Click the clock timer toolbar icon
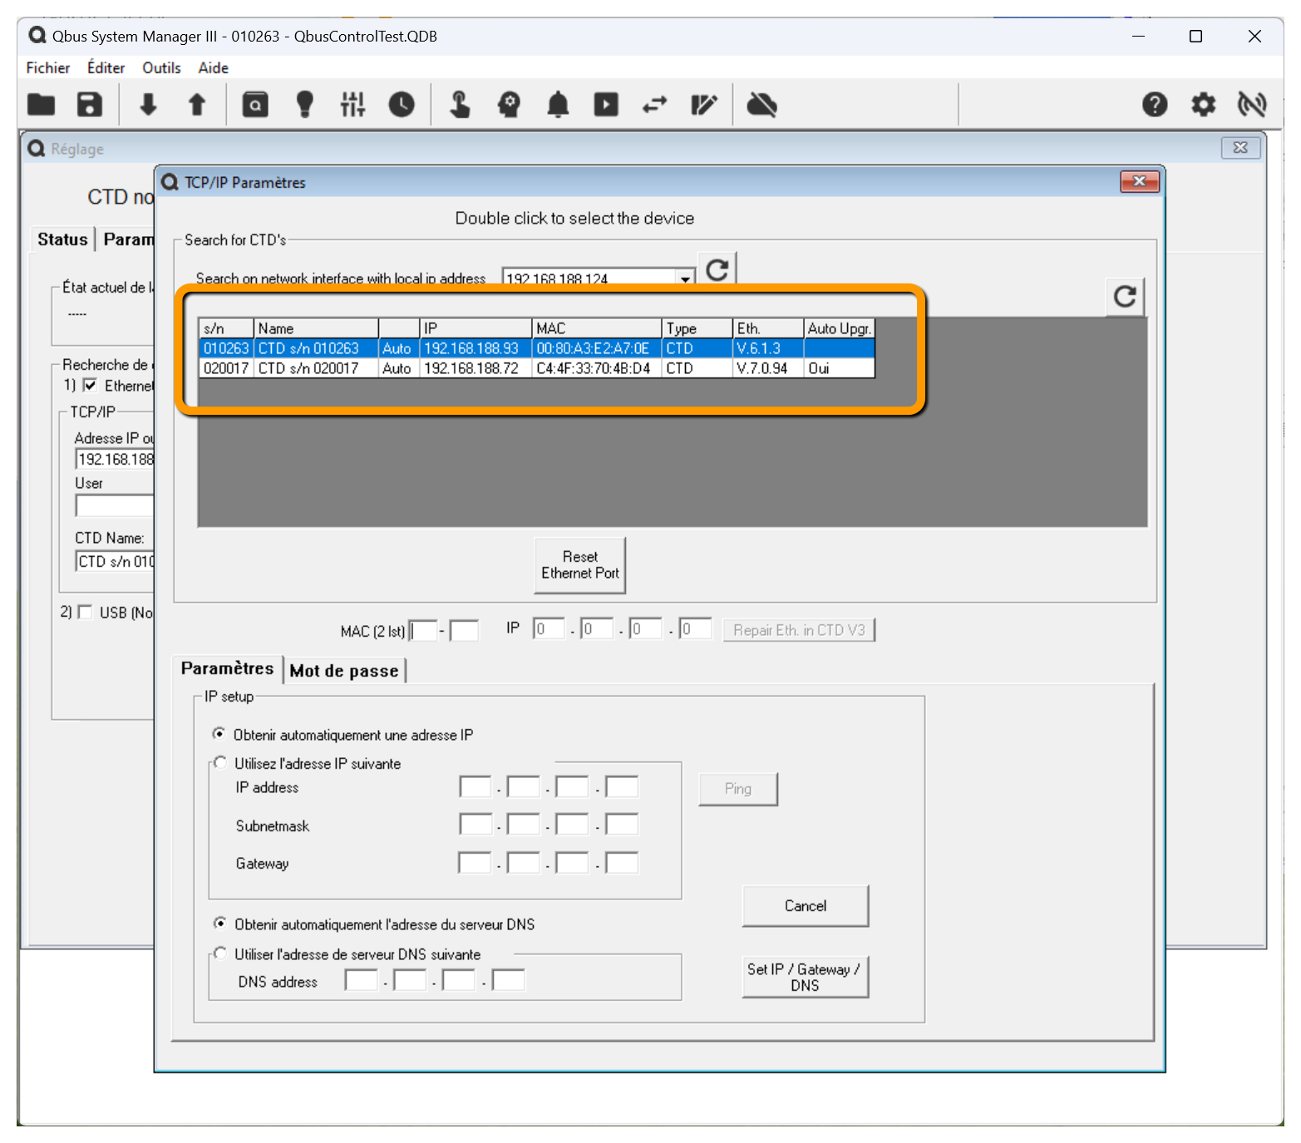 click(x=402, y=105)
